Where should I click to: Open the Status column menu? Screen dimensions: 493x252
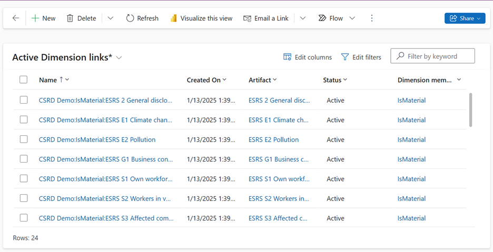[345, 80]
